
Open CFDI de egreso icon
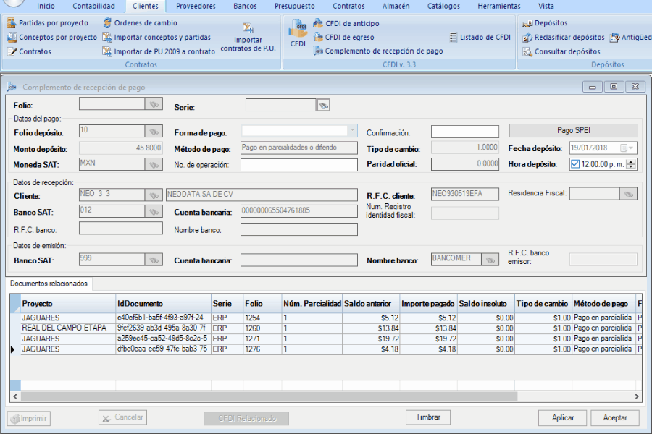click(318, 37)
